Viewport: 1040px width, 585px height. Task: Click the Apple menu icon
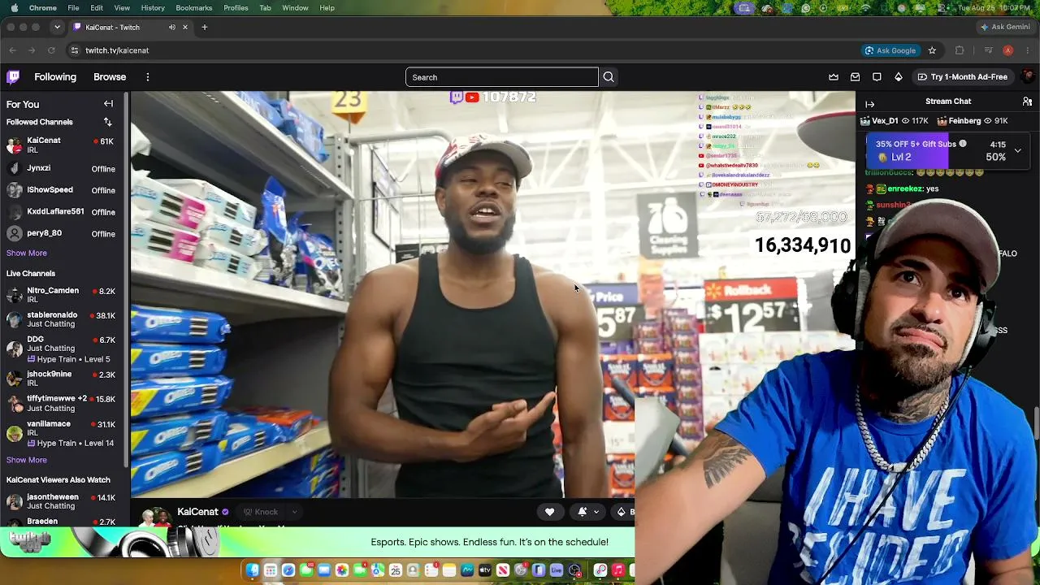pos(14,8)
